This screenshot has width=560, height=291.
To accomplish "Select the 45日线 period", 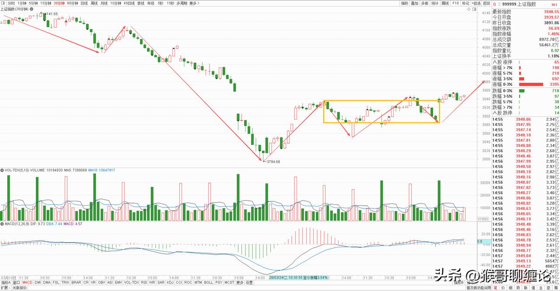I will click(129, 3).
